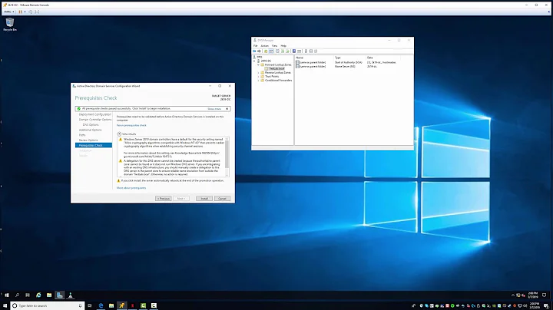The image size is (553, 310).
Task: Open Task View on guest taskbar
Action: click(x=28, y=295)
